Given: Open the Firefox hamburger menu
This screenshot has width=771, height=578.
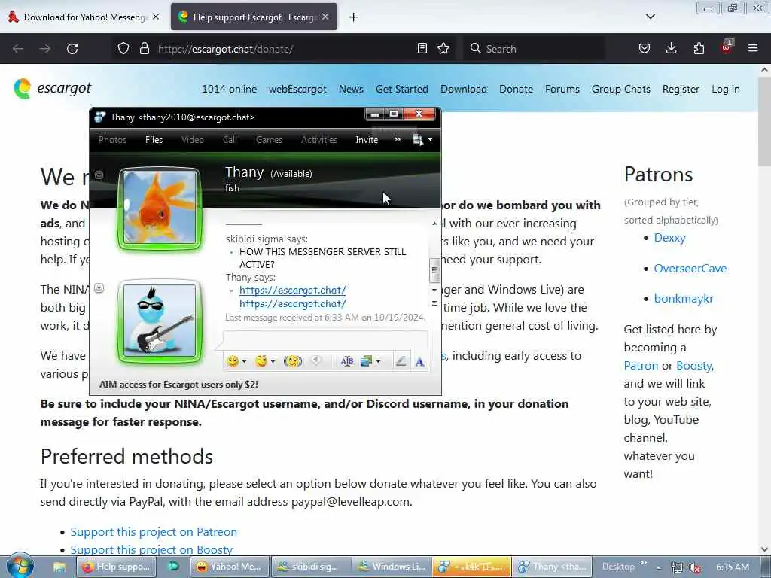Looking at the screenshot, I should click(x=753, y=48).
